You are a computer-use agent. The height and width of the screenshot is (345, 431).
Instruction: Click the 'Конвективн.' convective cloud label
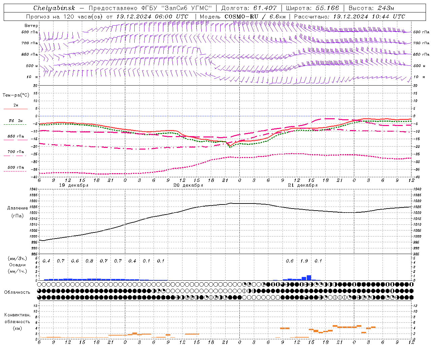(x=17, y=315)
